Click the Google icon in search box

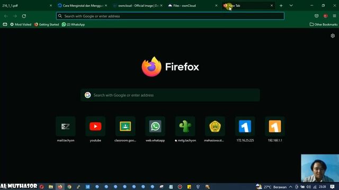88,95
